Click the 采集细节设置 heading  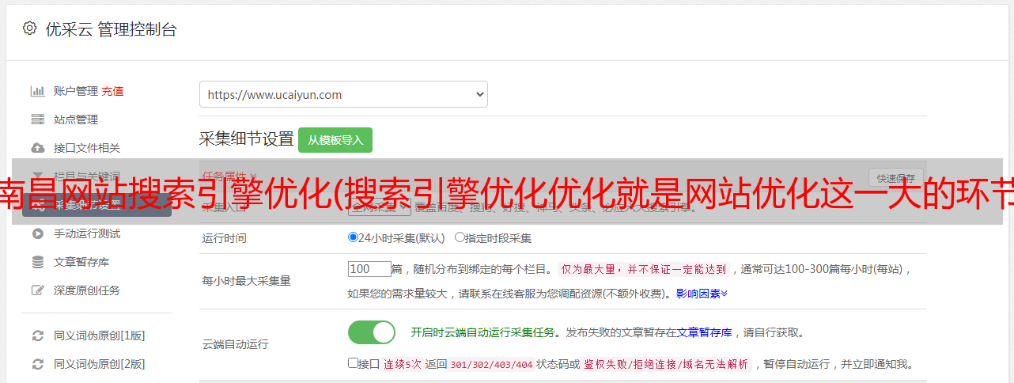[247, 139]
